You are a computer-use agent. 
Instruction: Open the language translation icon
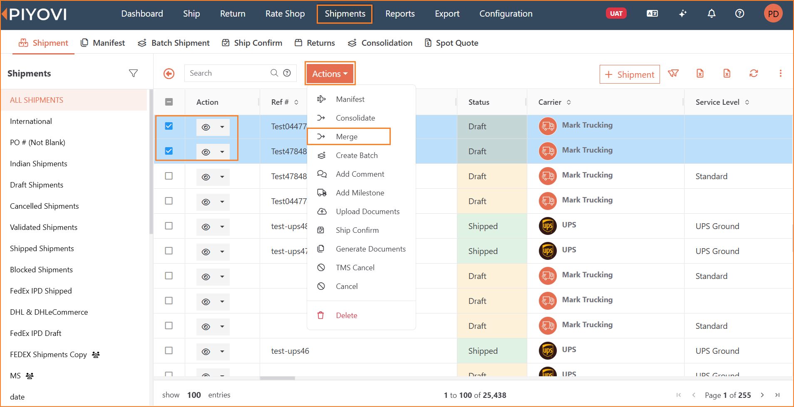[x=652, y=14]
